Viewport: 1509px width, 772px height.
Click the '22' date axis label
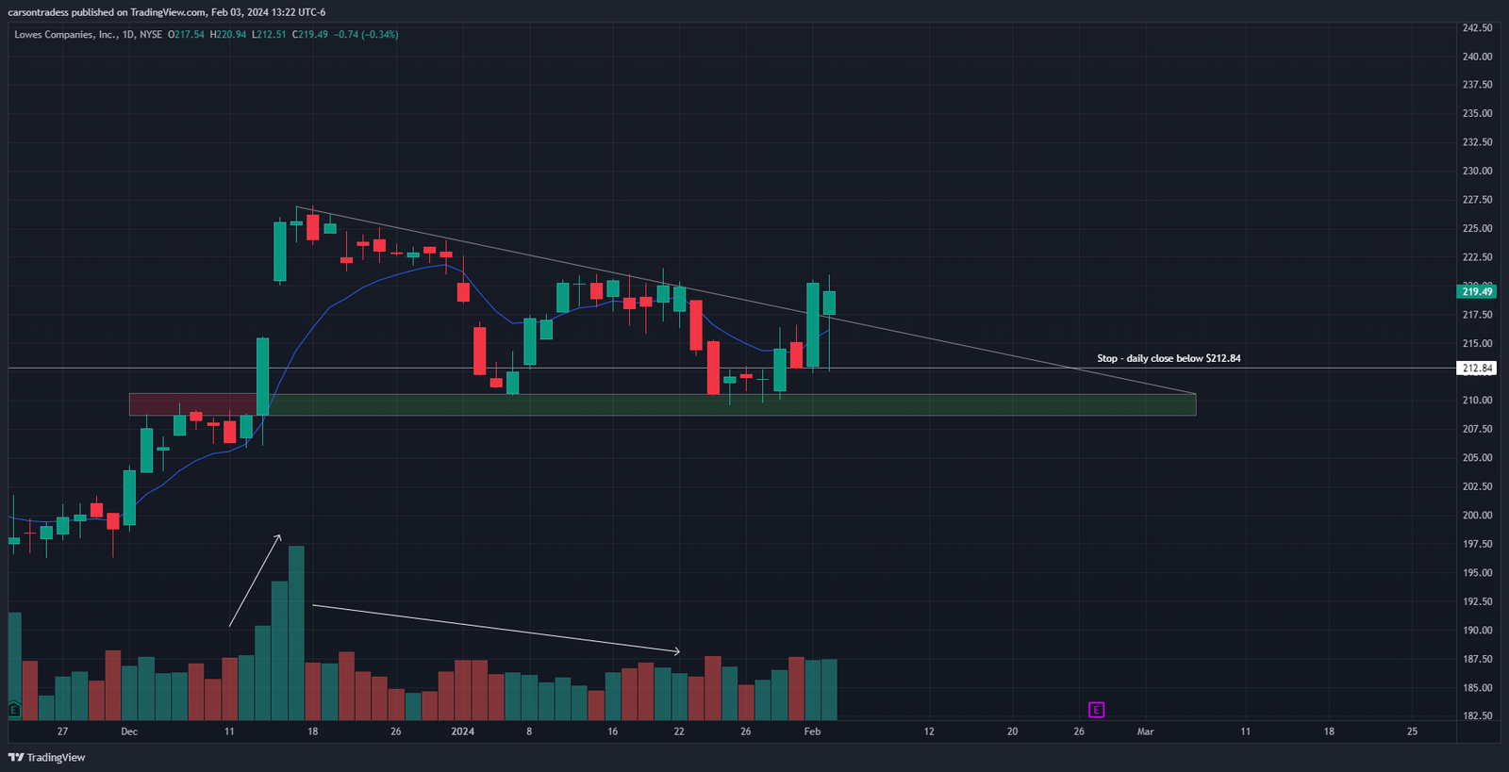[x=679, y=731]
